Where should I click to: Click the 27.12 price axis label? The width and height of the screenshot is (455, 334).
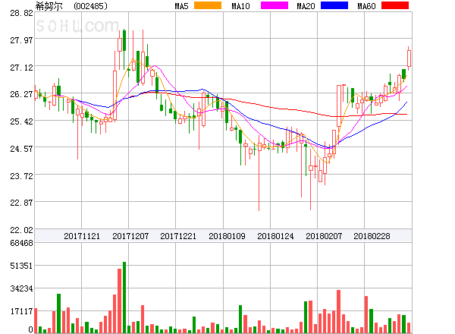(x=21, y=68)
